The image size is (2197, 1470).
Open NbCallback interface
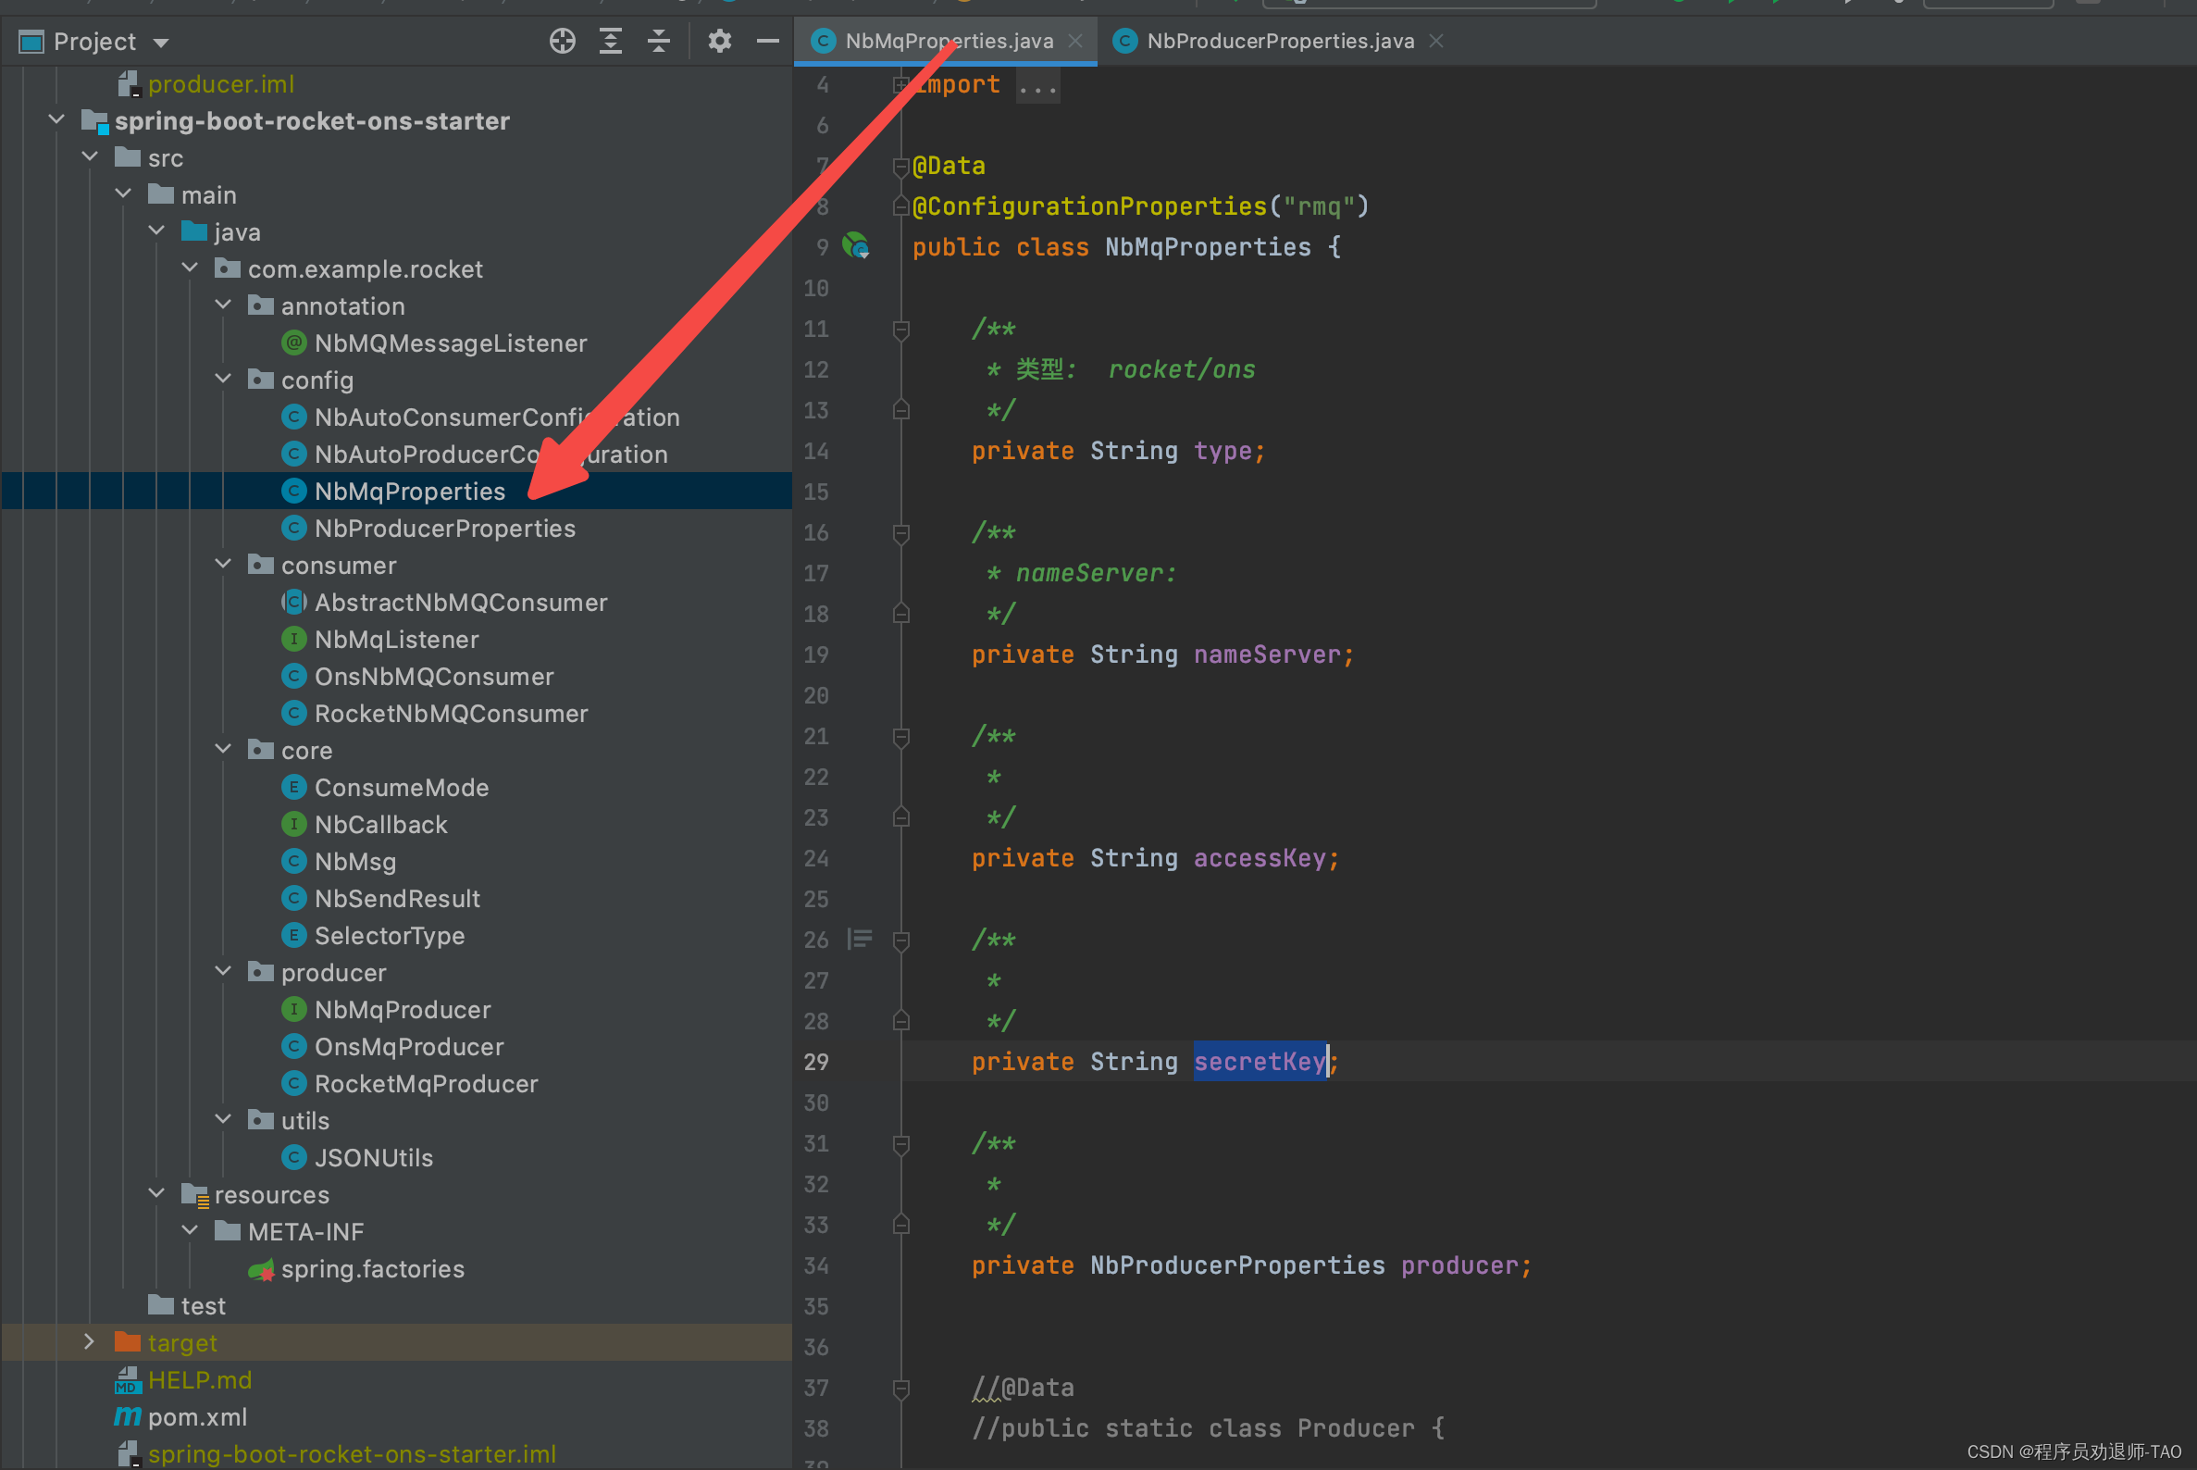coord(380,824)
